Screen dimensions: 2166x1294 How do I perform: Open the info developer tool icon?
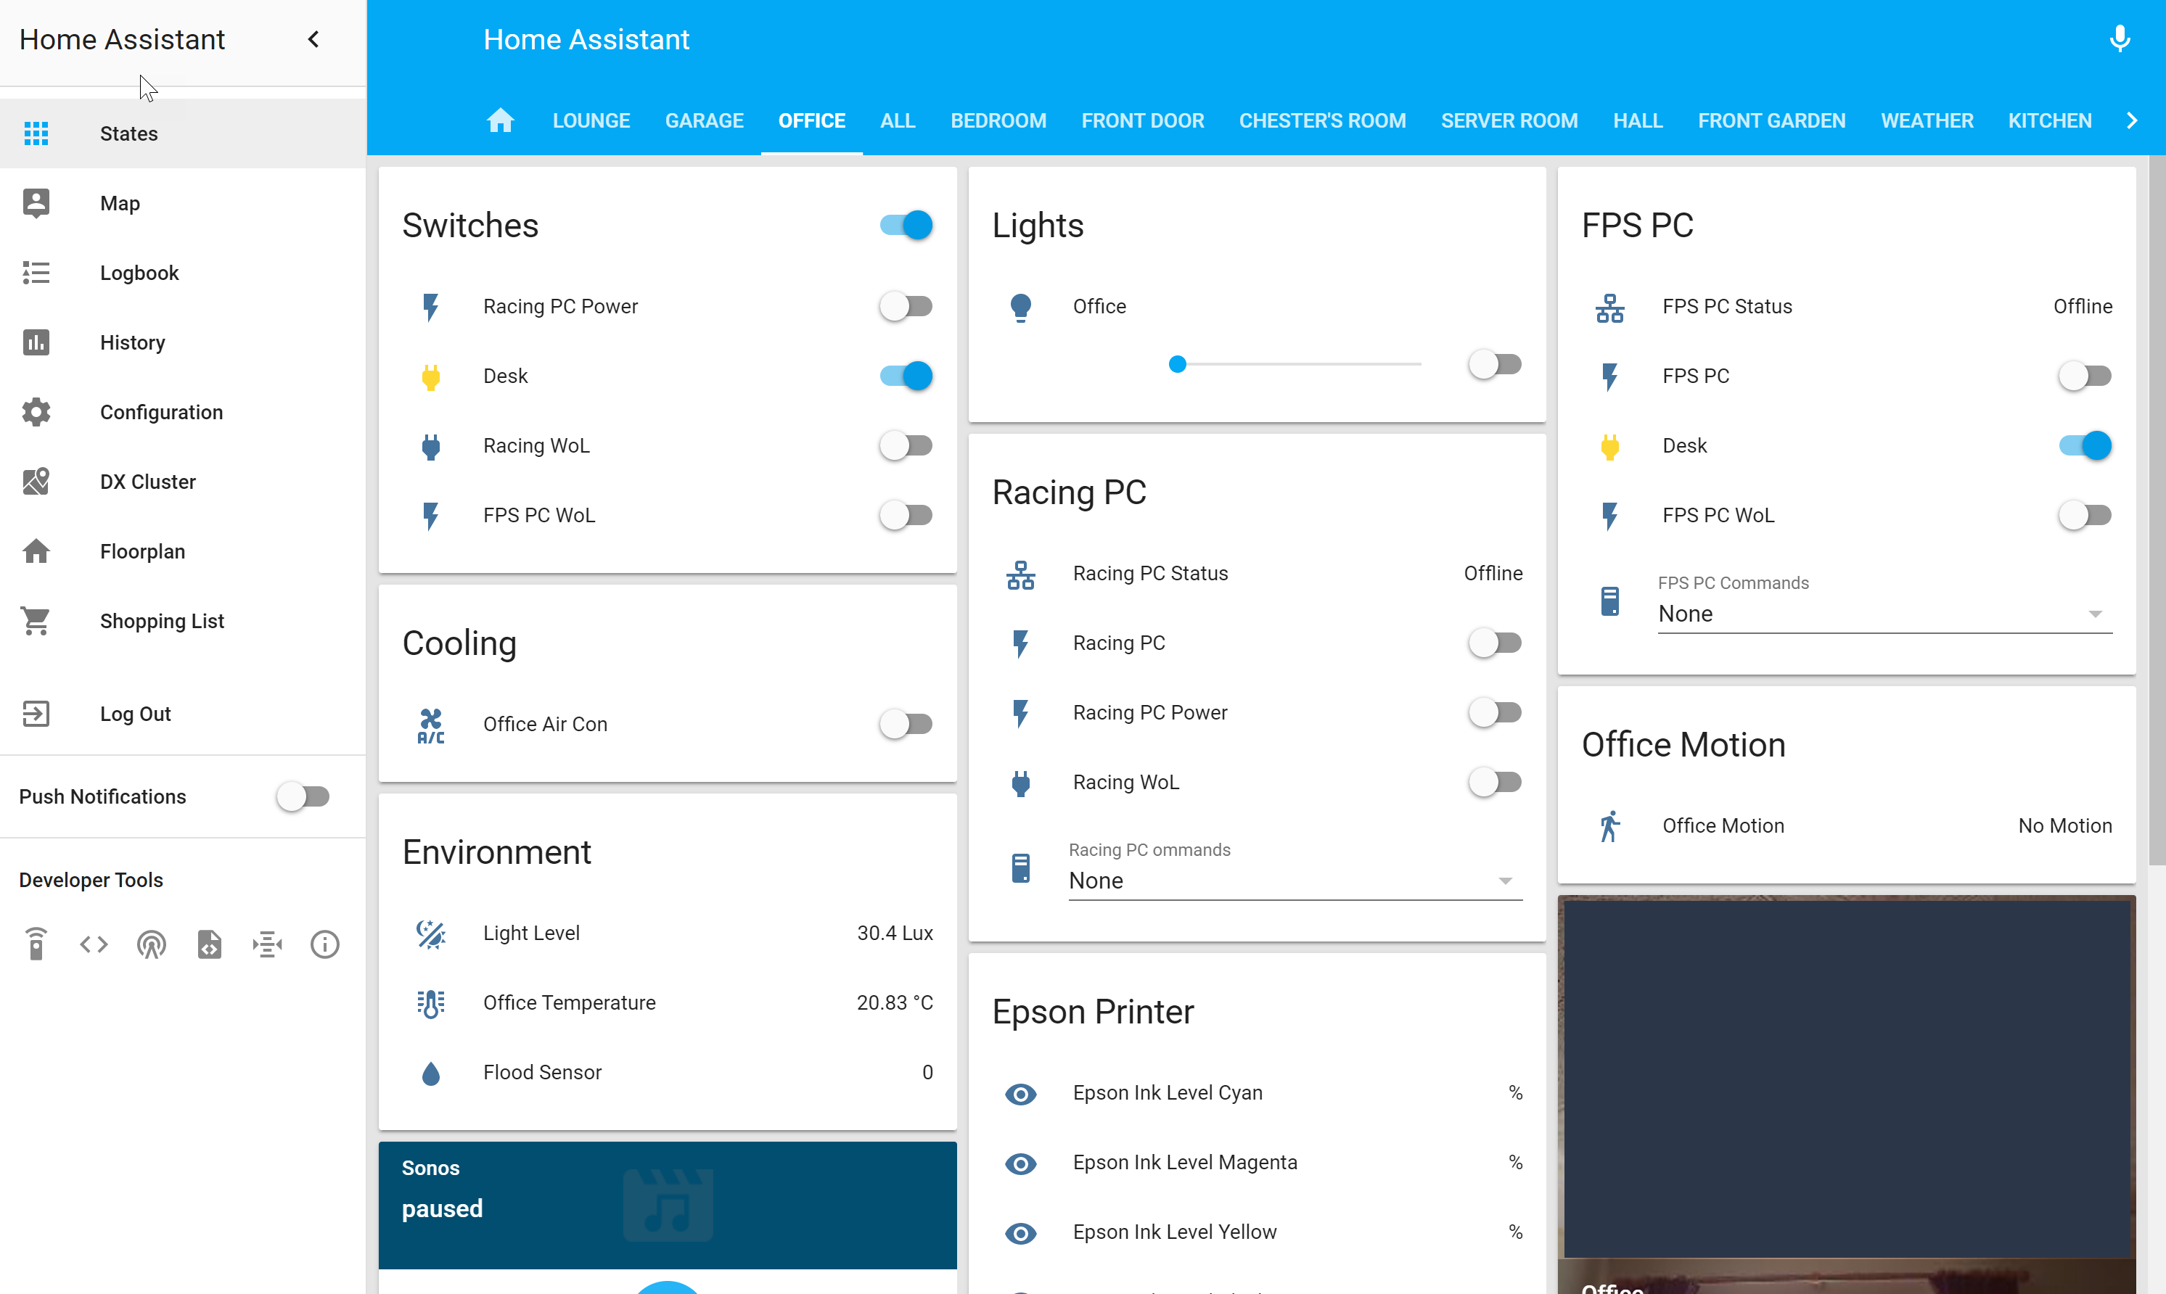pyautogui.click(x=324, y=944)
